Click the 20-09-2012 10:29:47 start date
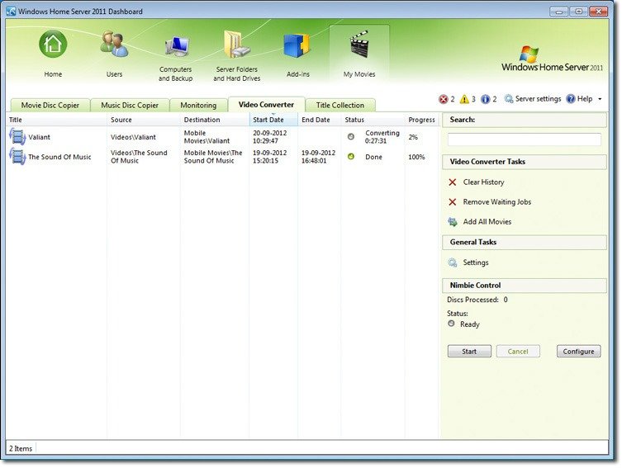622x468 pixels. coord(270,137)
